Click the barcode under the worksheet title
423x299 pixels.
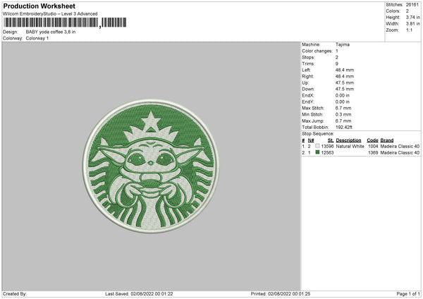[65, 23]
